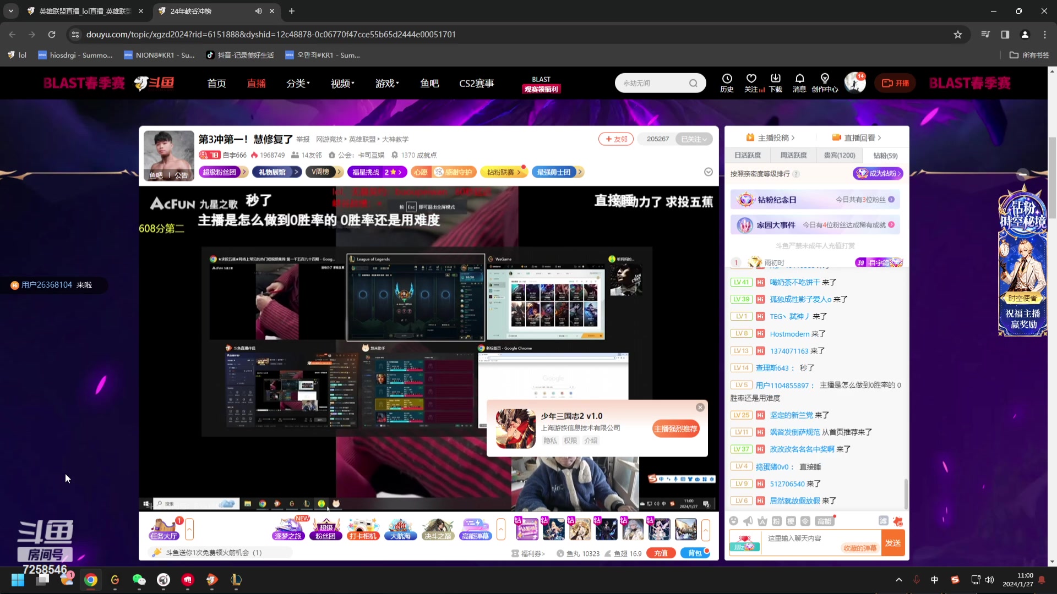Toggle the 中 input method indicator
The image size is (1057, 594).
tap(935, 580)
